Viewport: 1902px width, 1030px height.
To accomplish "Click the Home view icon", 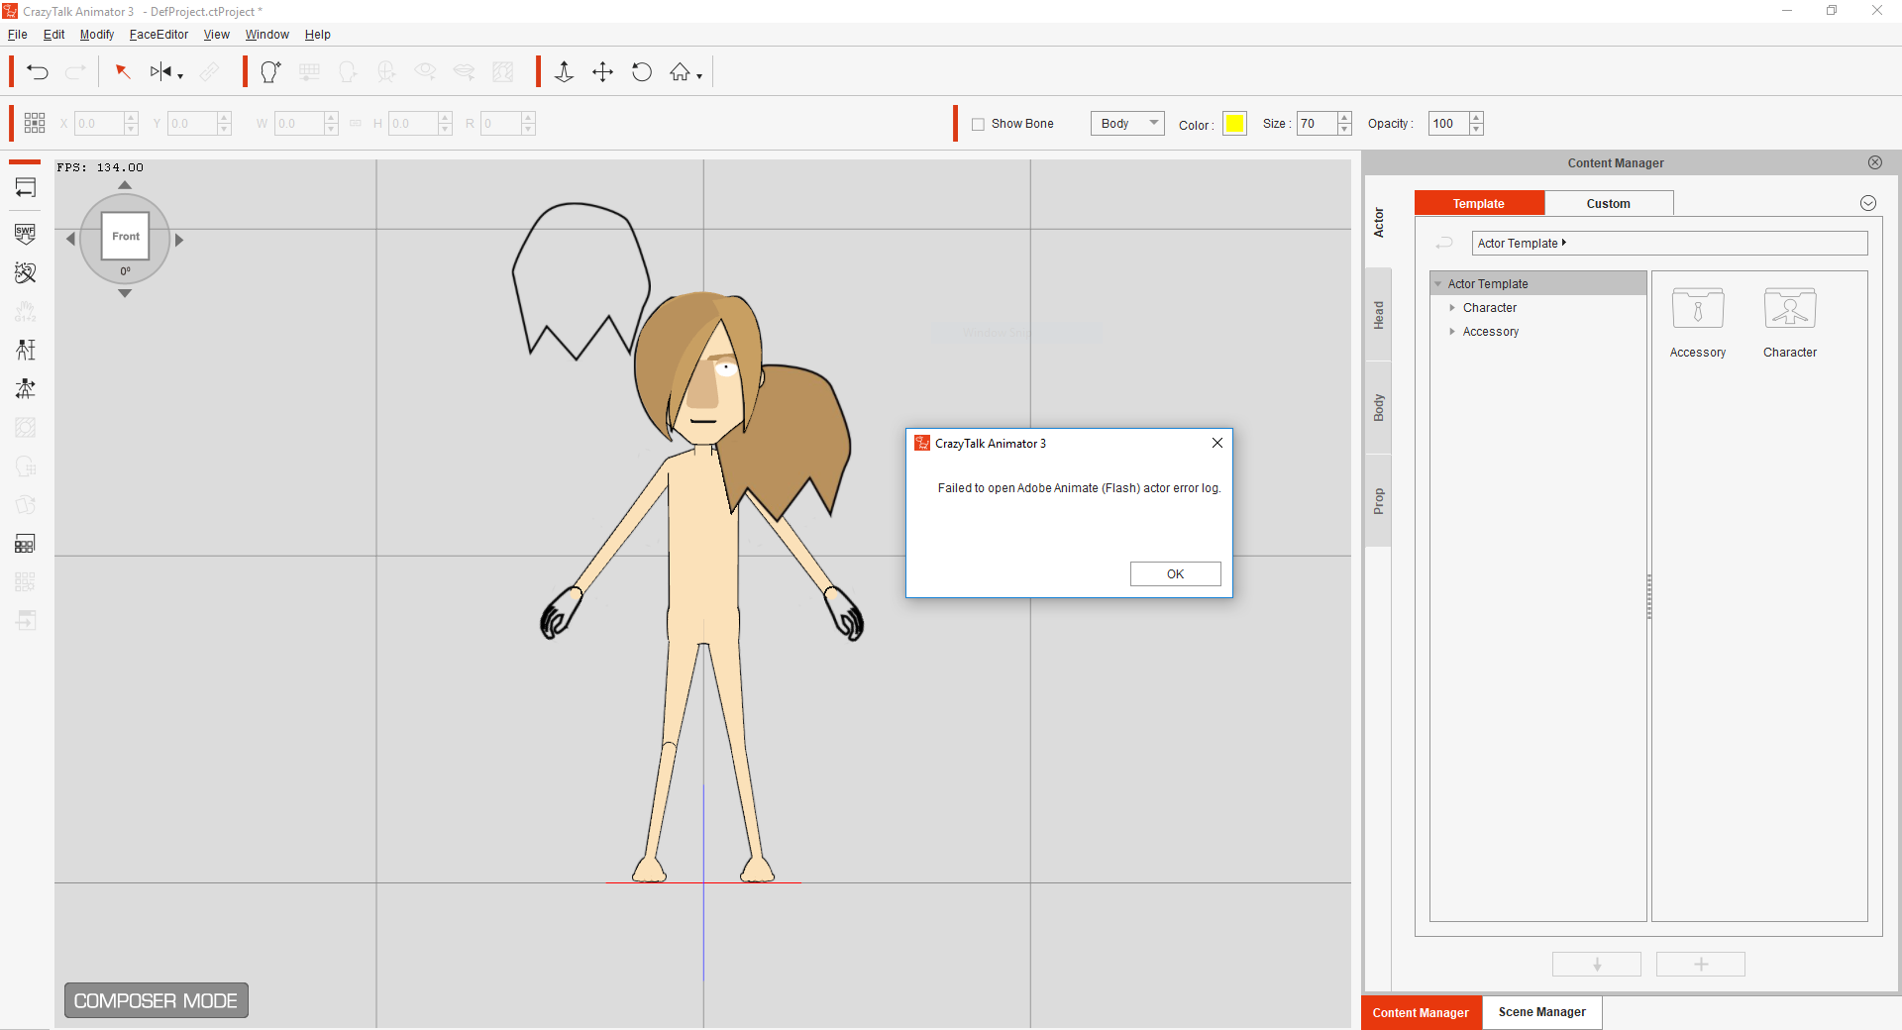I will coord(680,71).
